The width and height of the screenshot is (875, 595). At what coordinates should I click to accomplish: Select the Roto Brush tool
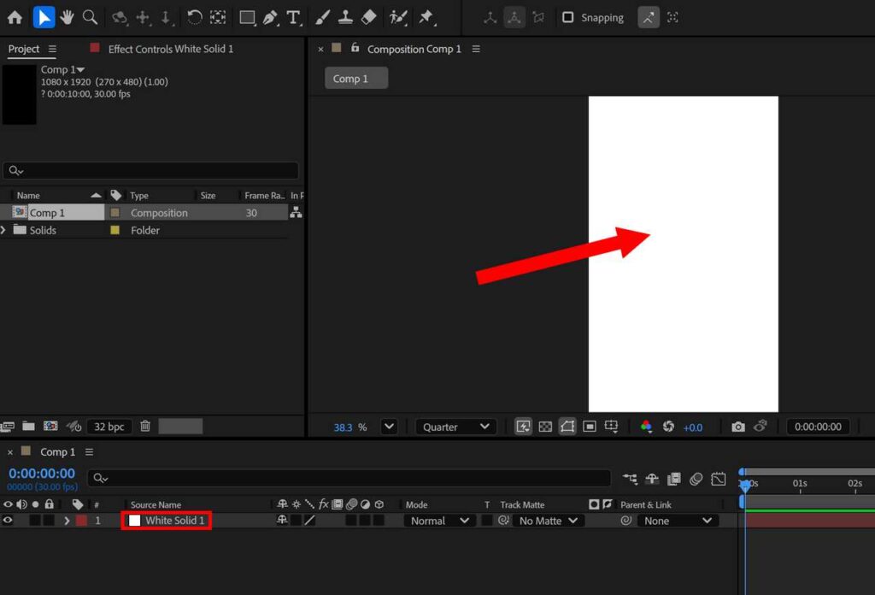tap(398, 17)
